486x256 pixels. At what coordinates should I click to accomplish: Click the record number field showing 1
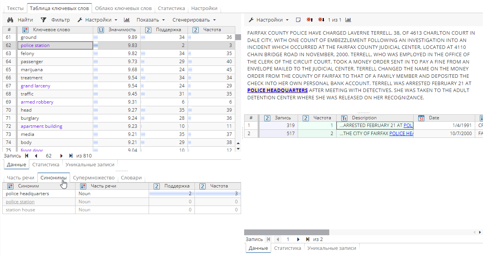[x=287, y=239]
